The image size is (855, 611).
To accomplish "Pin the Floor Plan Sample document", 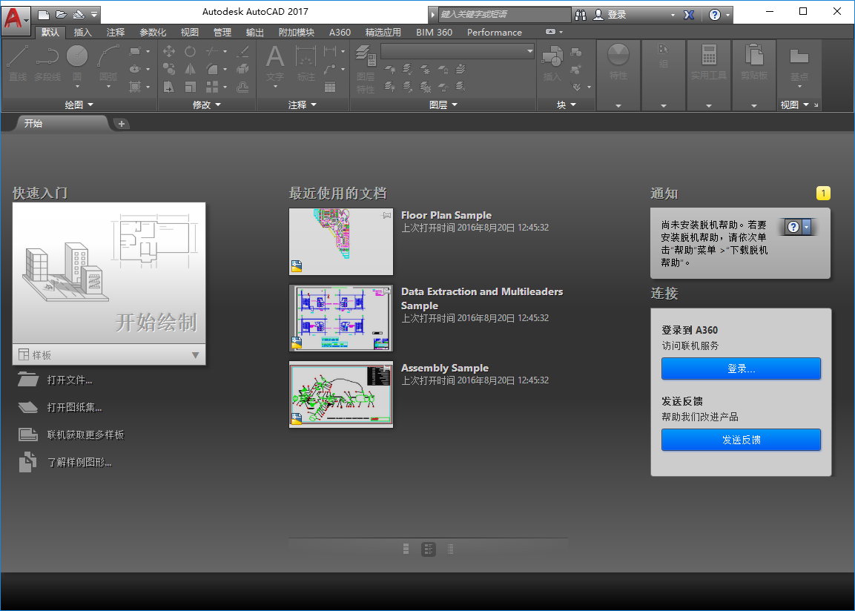I will click(x=386, y=215).
